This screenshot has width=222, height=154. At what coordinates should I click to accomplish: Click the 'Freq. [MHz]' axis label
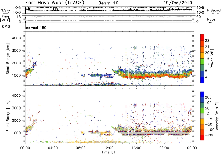(x=5, y=19)
